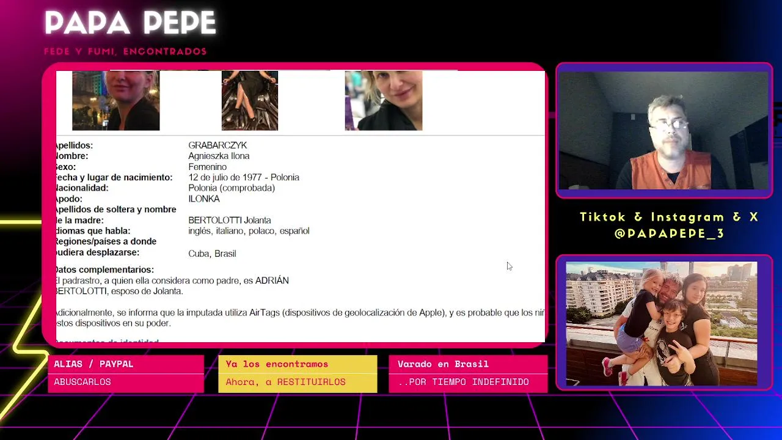Viewport: 782px width, 440px height.
Task: Click the 'Apellidos:' field label
Action: (74, 145)
